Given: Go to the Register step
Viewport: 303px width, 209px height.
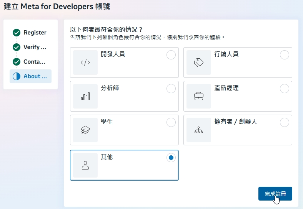Looking at the screenshot, I should click(x=30, y=33).
